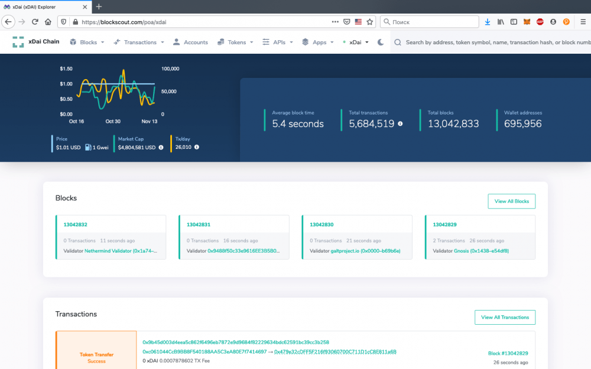Save page to Pocket icon
Viewport: 591px width, 369px height.
coord(347,22)
